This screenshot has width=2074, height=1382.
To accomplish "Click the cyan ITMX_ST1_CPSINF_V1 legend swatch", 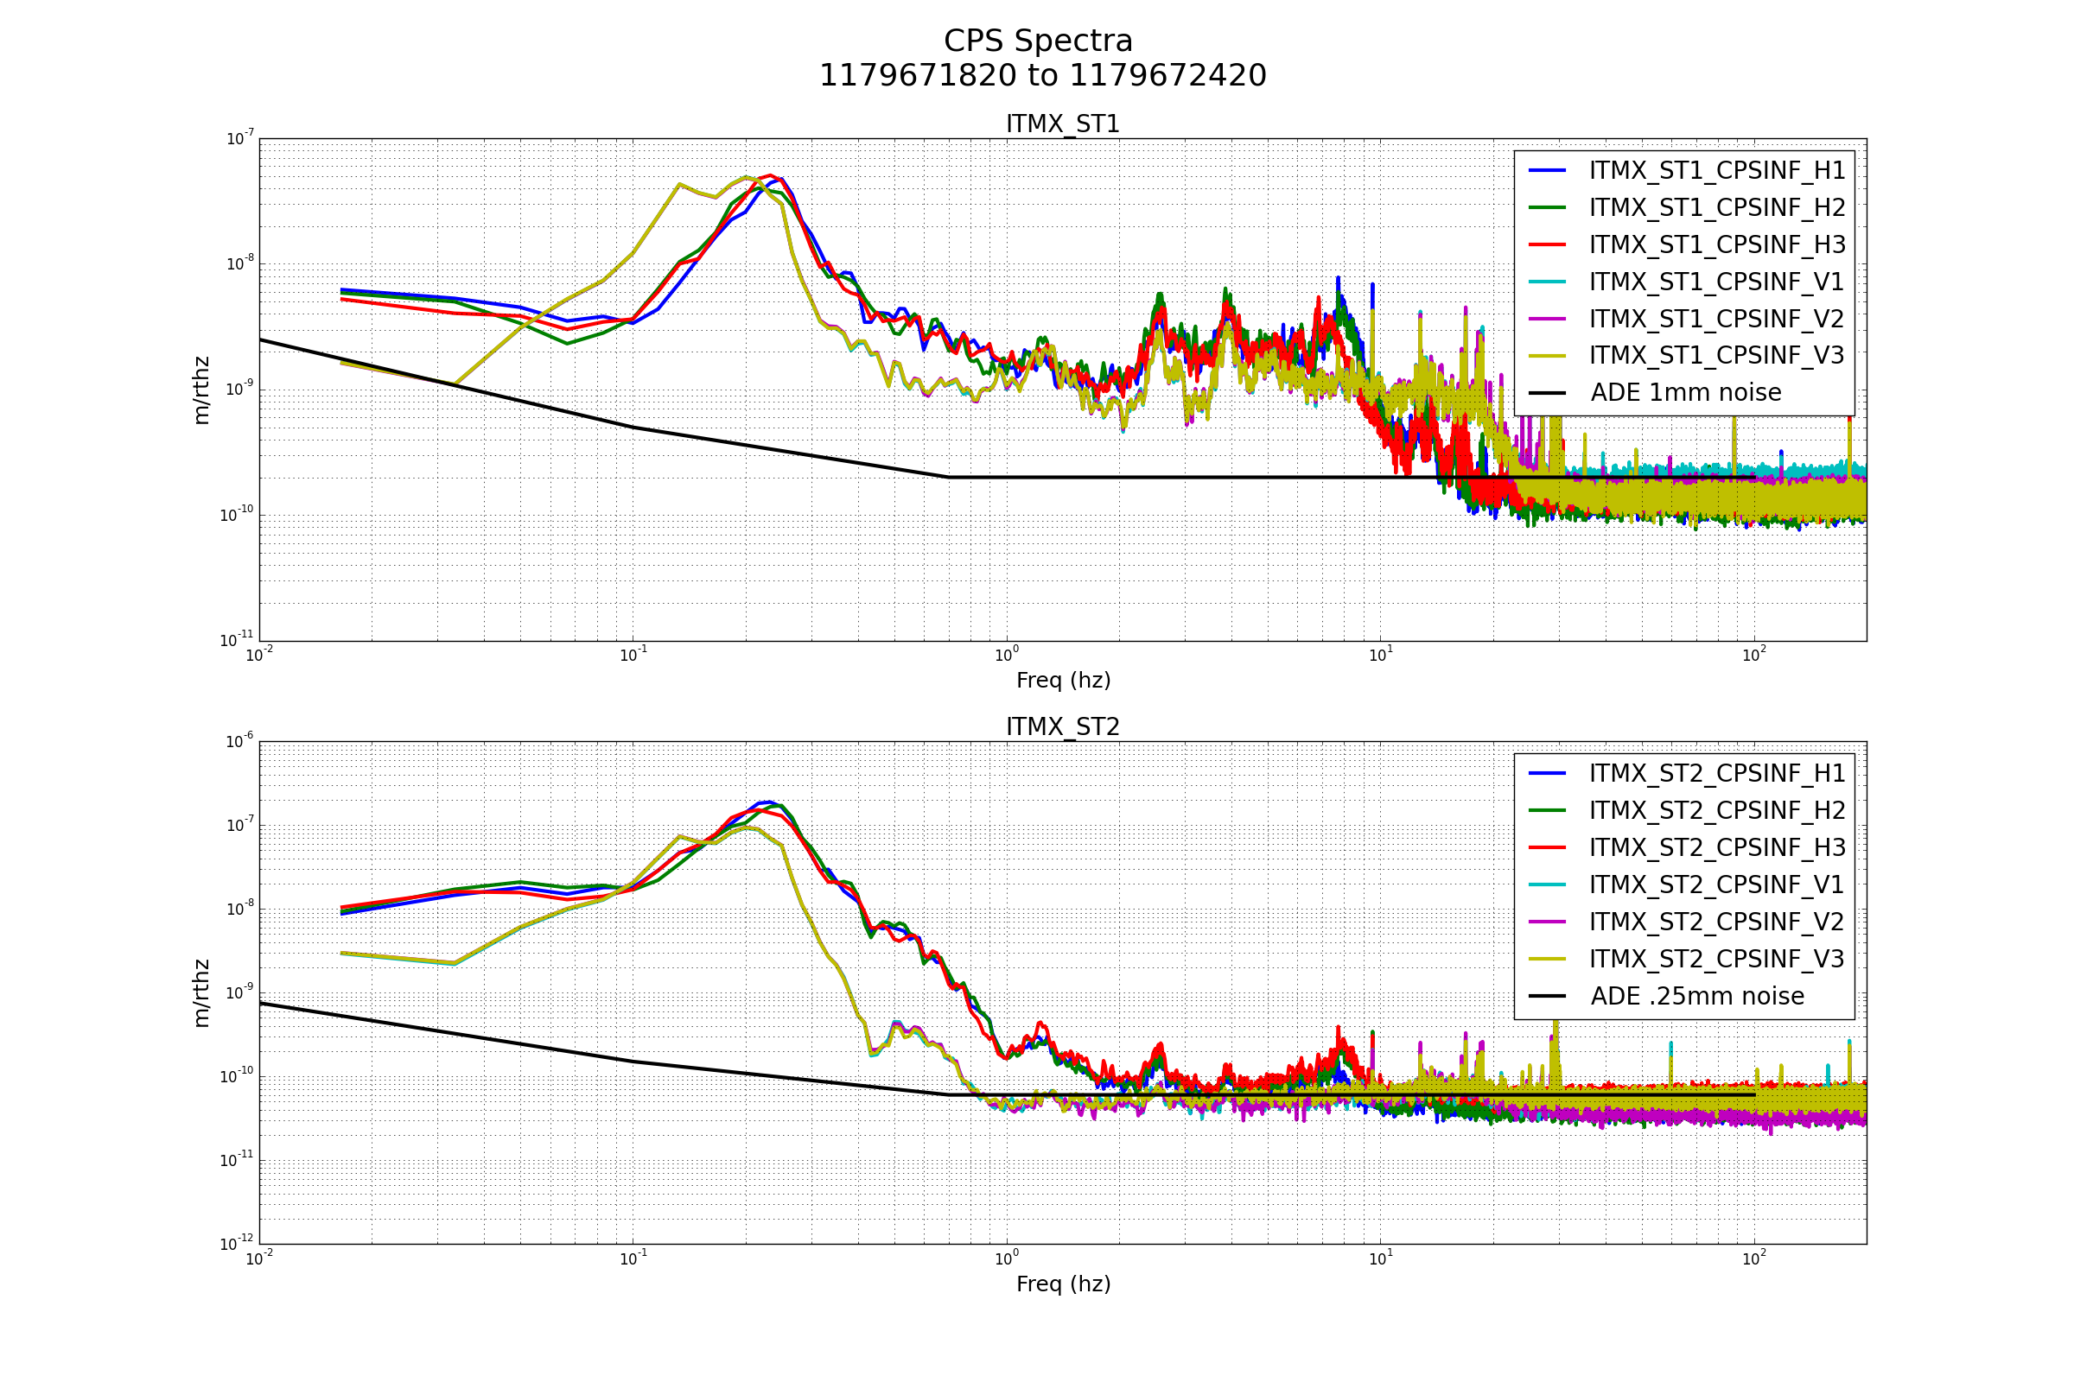I will 1547,282.
